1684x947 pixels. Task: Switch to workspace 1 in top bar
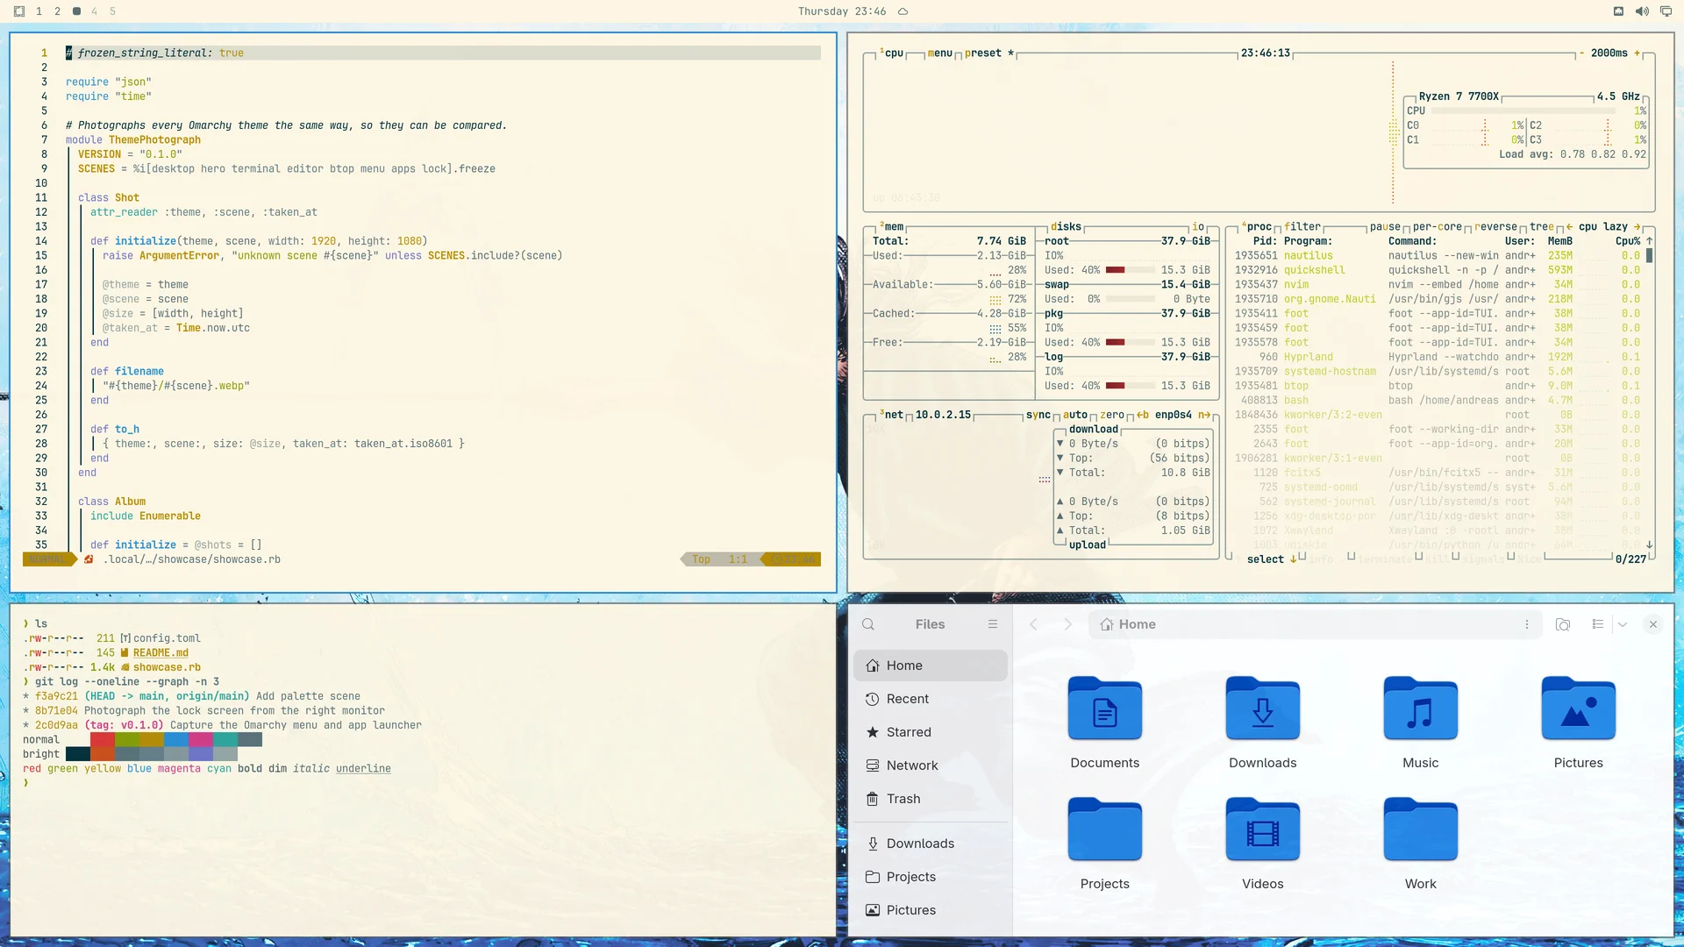pos(39,11)
